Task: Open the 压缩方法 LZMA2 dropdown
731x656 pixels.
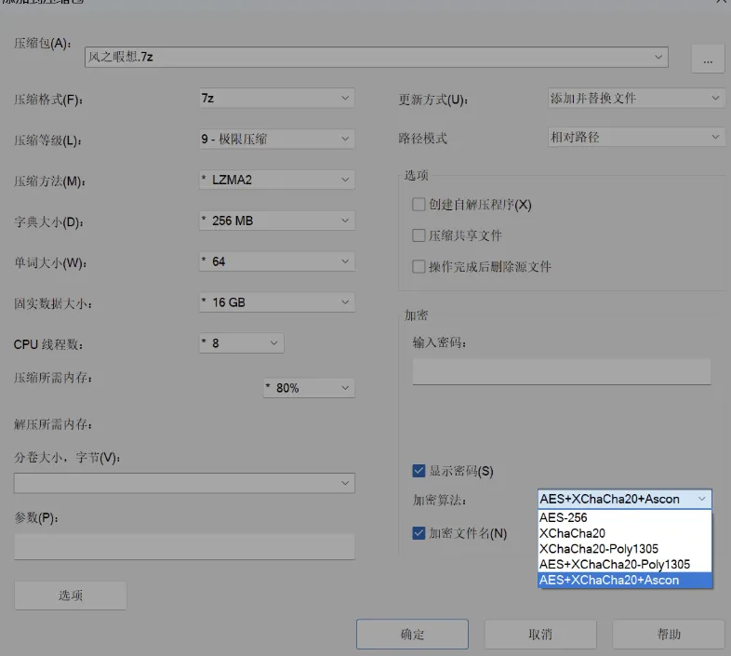Action: [277, 180]
